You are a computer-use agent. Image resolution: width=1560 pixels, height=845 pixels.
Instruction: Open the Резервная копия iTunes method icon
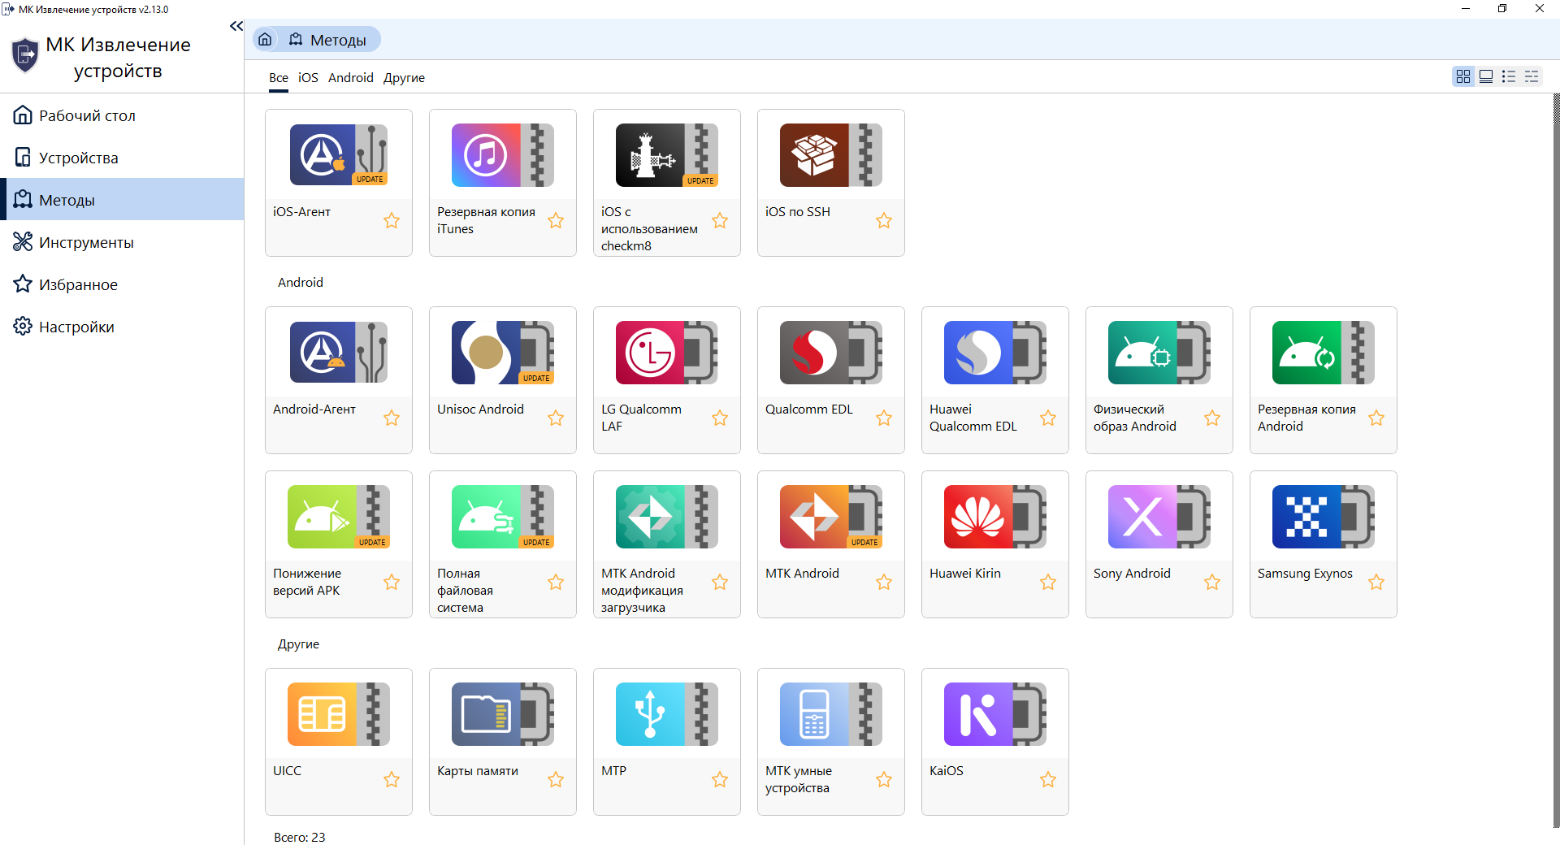(503, 154)
